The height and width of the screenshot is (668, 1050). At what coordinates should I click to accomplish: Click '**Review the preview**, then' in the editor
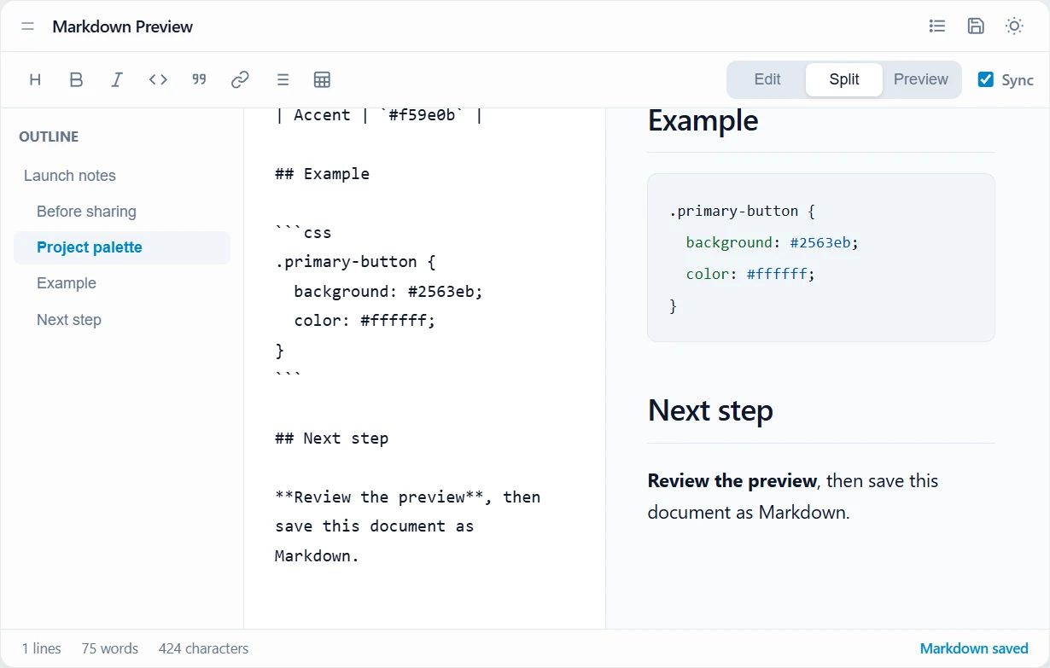pos(408,497)
